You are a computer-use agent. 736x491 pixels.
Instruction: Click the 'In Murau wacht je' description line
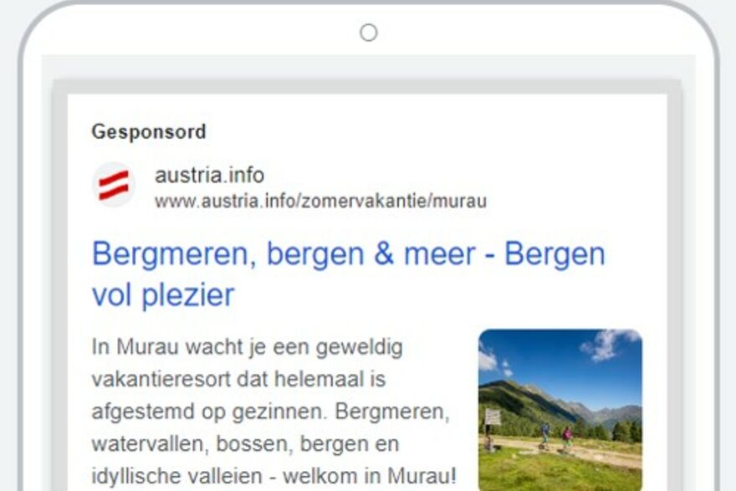pos(247,347)
